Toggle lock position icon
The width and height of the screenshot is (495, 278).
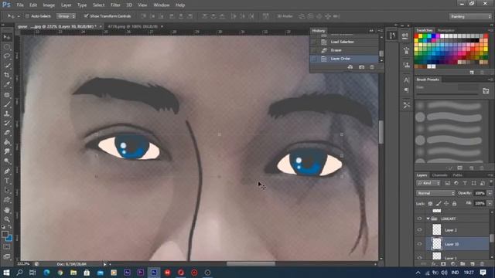click(446, 204)
